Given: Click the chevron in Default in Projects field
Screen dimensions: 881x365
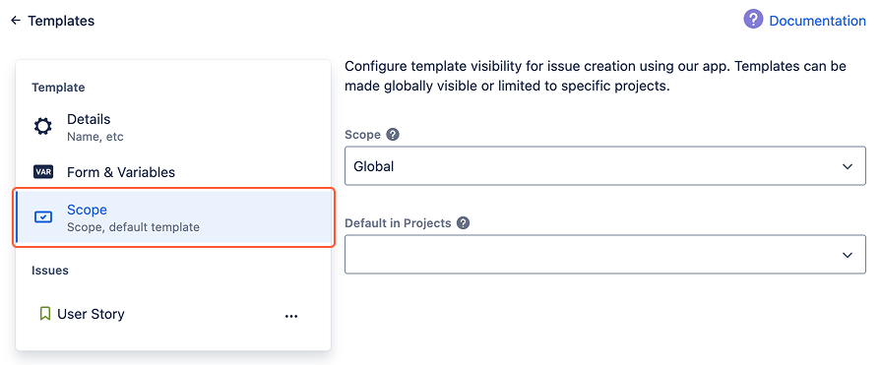Looking at the screenshot, I should [x=848, y=255].
